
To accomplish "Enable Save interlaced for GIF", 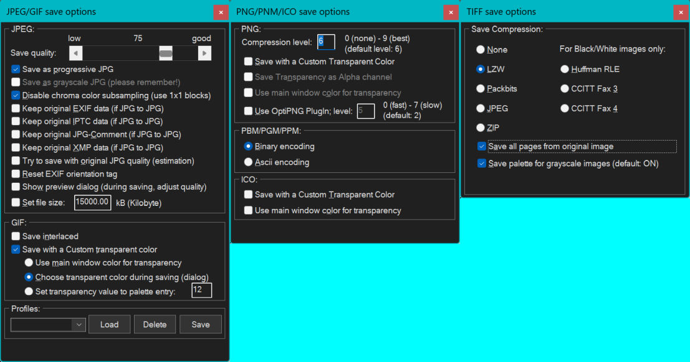I will pos(16,236).
